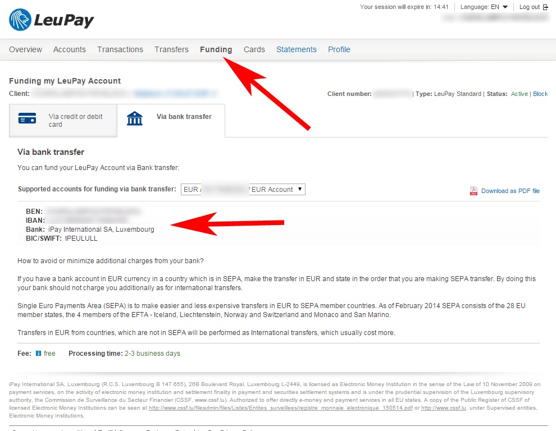Select the Funding menu item
Screen dimensions: 556x431
pos(216,49)
